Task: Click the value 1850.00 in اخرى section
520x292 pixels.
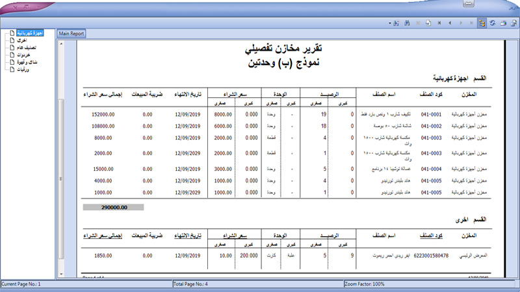Action: click(103, 256)
